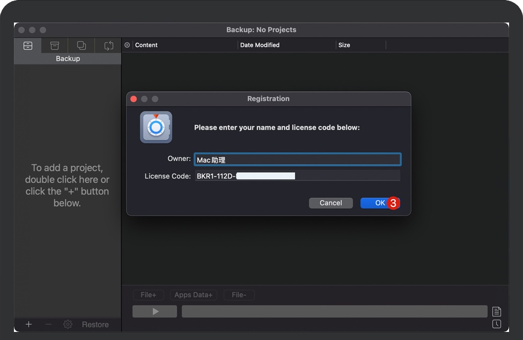Click the Apps Data+ button

pyautogui.click(x=194, y=294)
